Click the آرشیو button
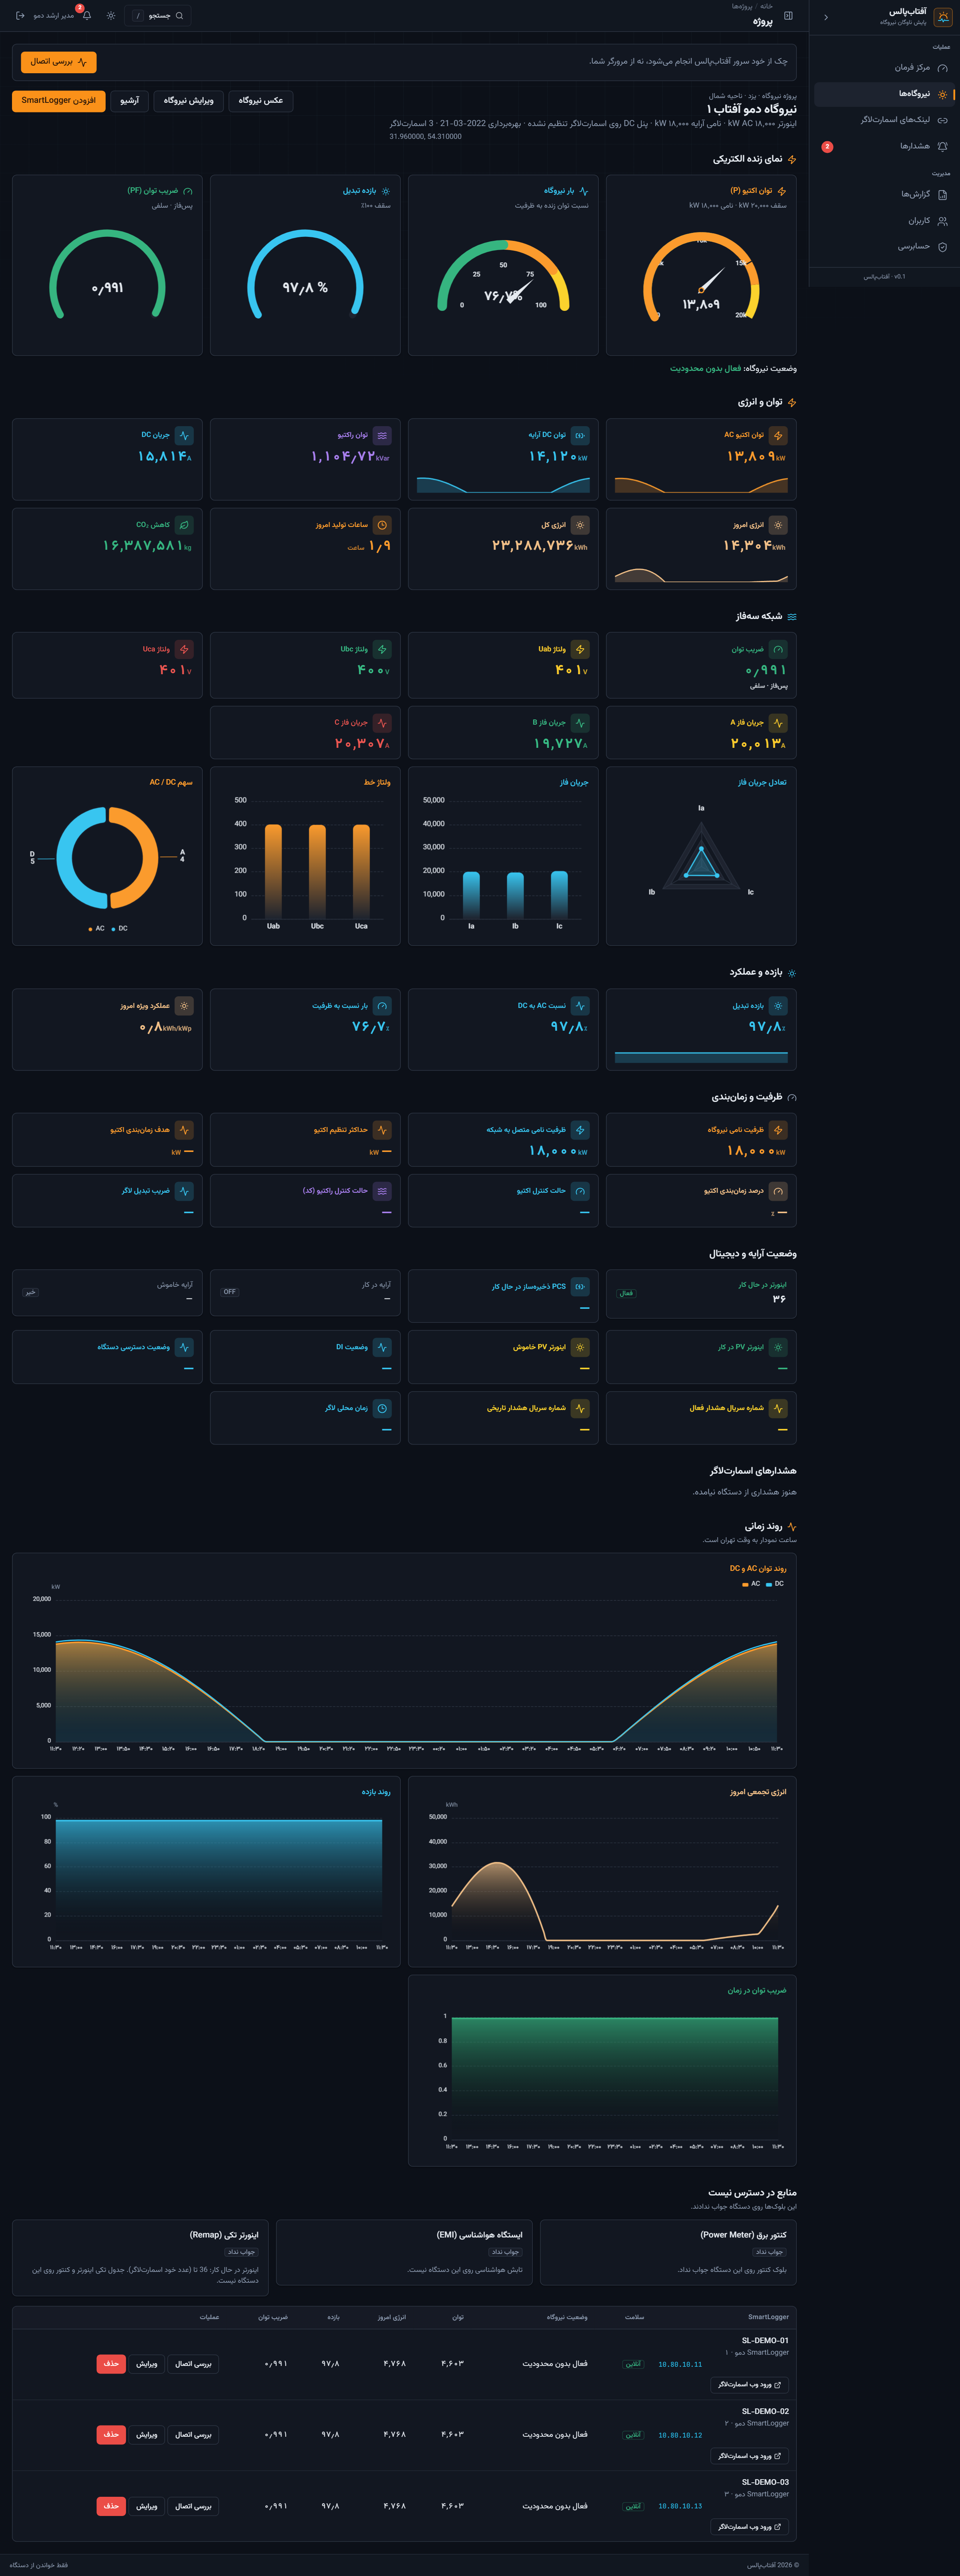The image size is (960, 2576). pyautogui.click(x=130, y=101)
